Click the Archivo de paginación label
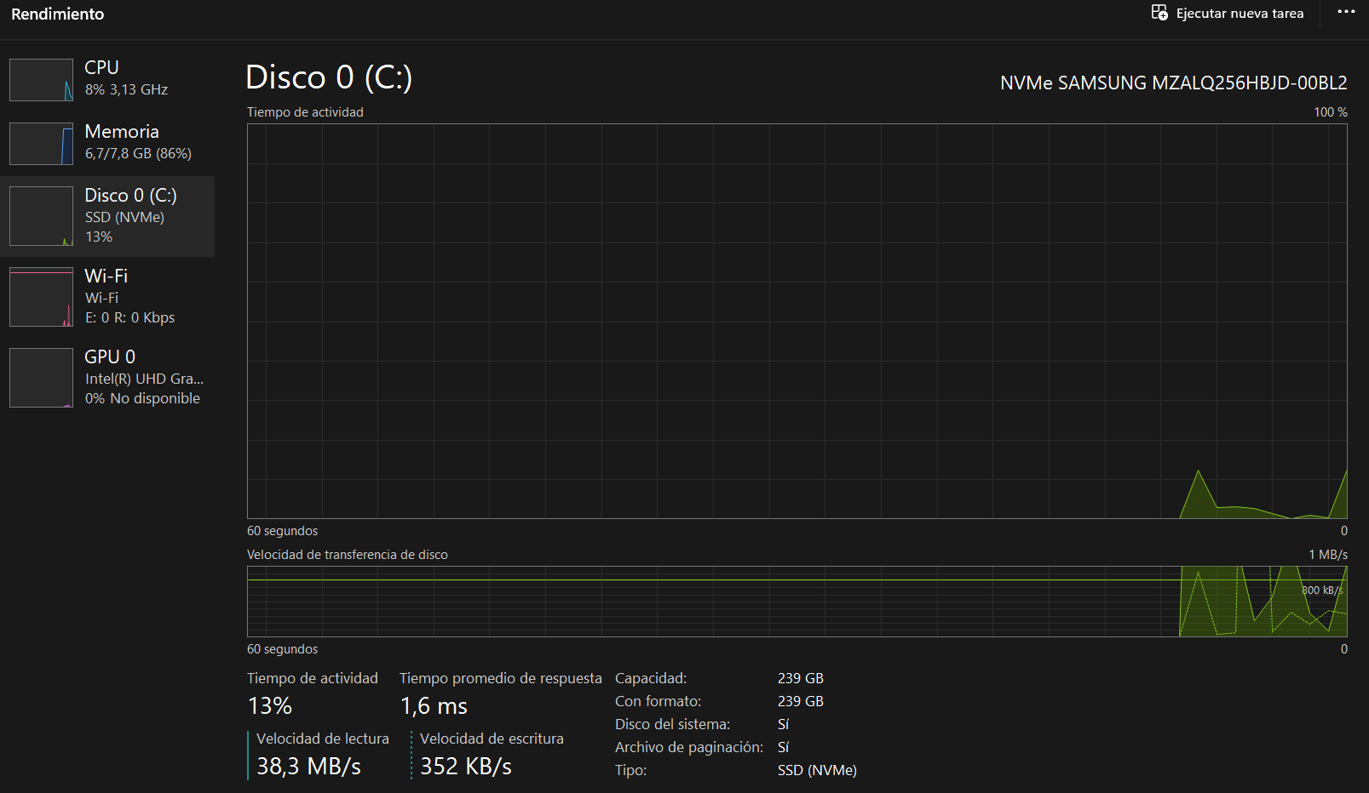 click(x=689, y=747)
